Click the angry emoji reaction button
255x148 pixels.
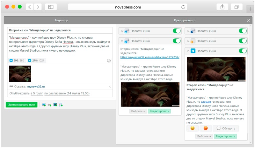coord(206,128)
